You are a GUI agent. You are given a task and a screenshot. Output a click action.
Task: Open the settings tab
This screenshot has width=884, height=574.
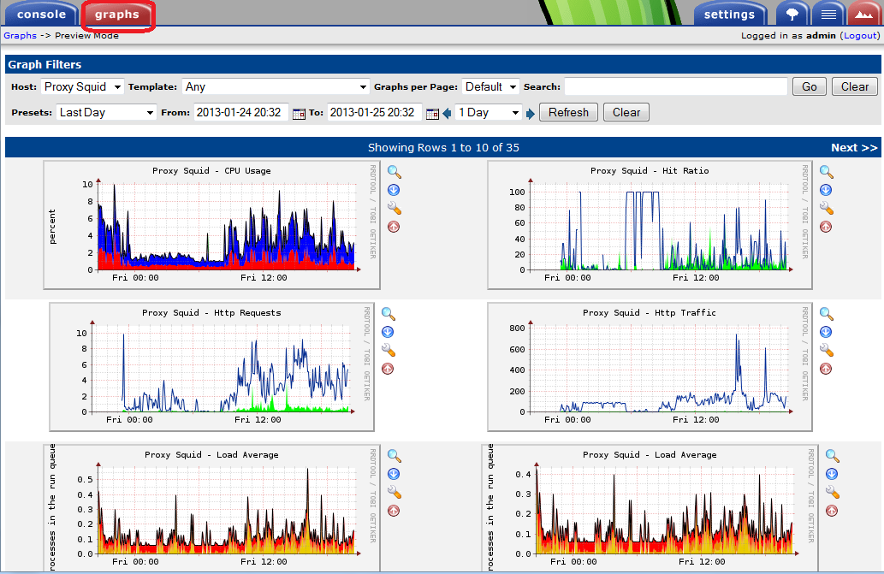[x=729, y=14]
